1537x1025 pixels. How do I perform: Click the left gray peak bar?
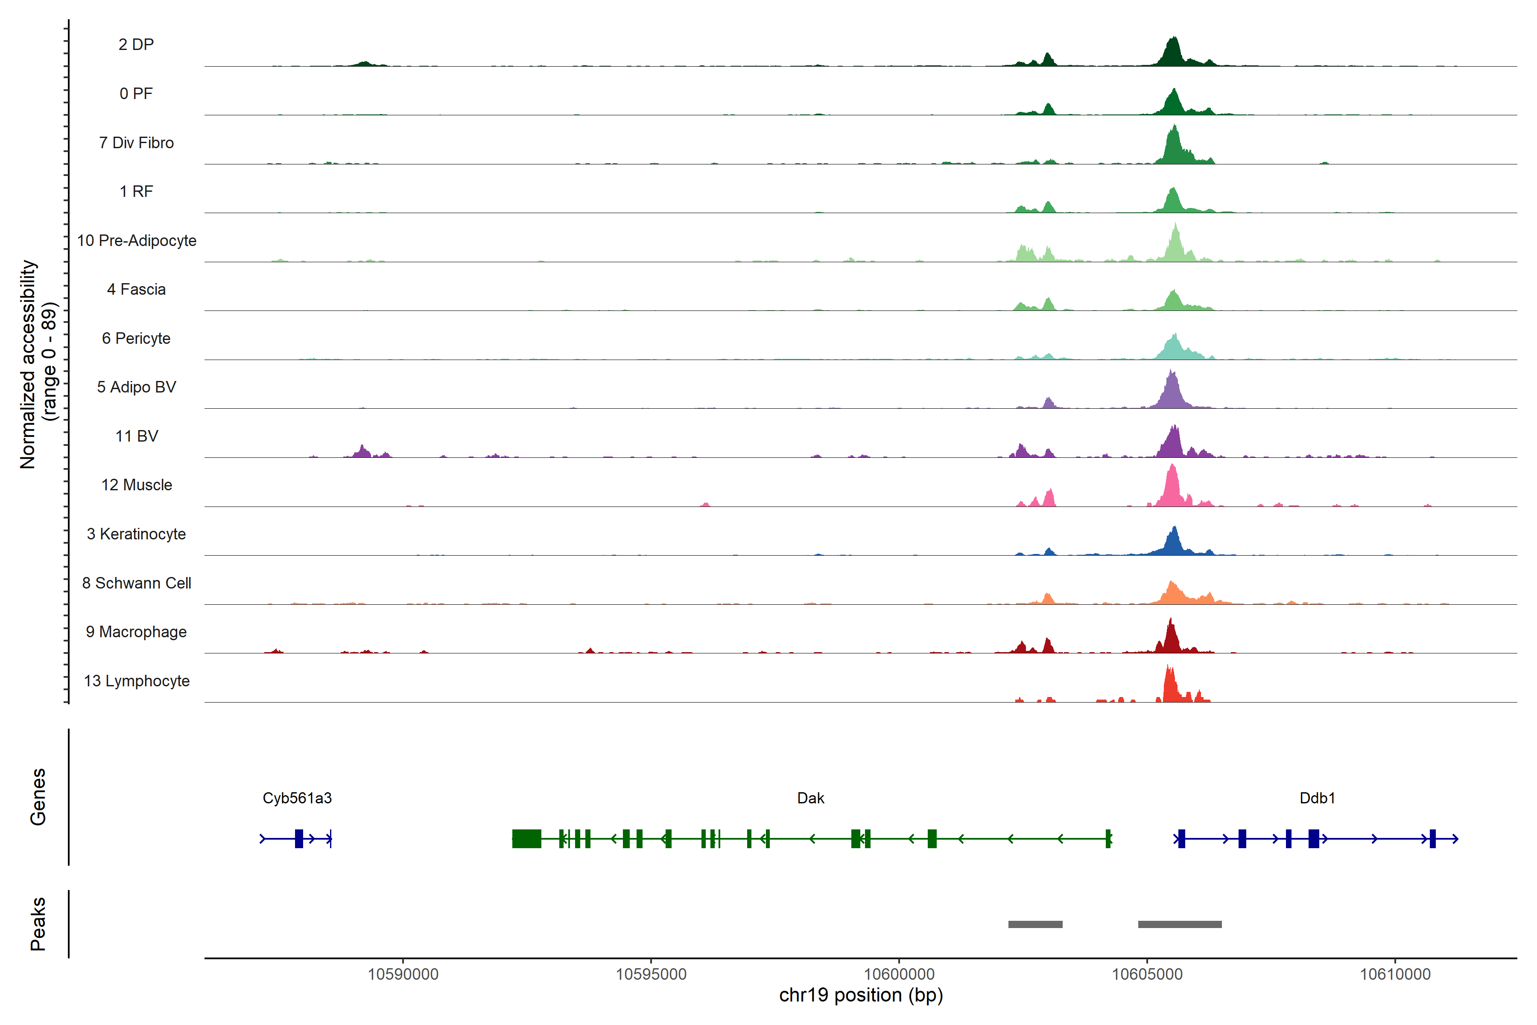[1035, 924]
